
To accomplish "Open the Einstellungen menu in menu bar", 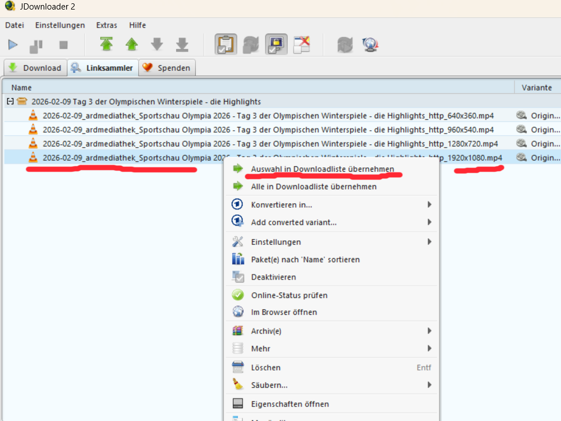I will 60,25.
